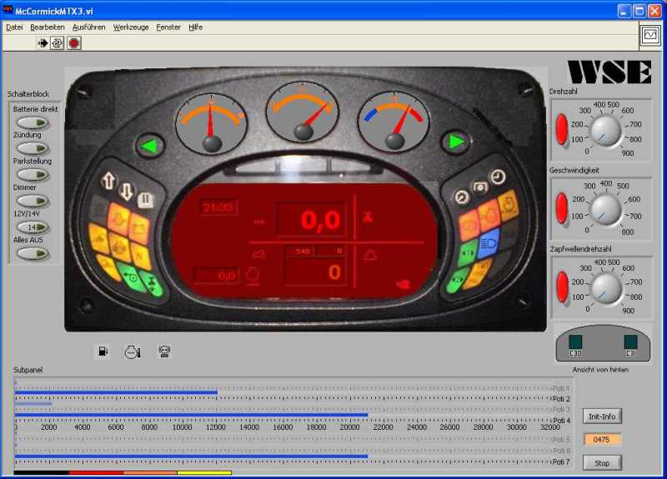Click the 21:33 clock on the red display
The image size is (667, 479).
[218, 207]
